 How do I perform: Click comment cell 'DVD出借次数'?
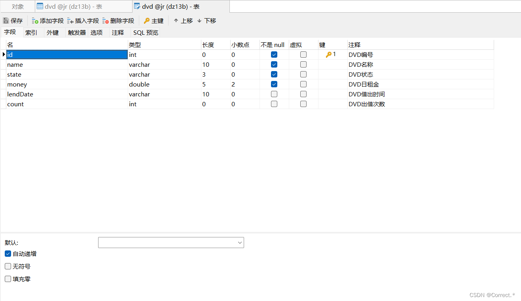421,104
